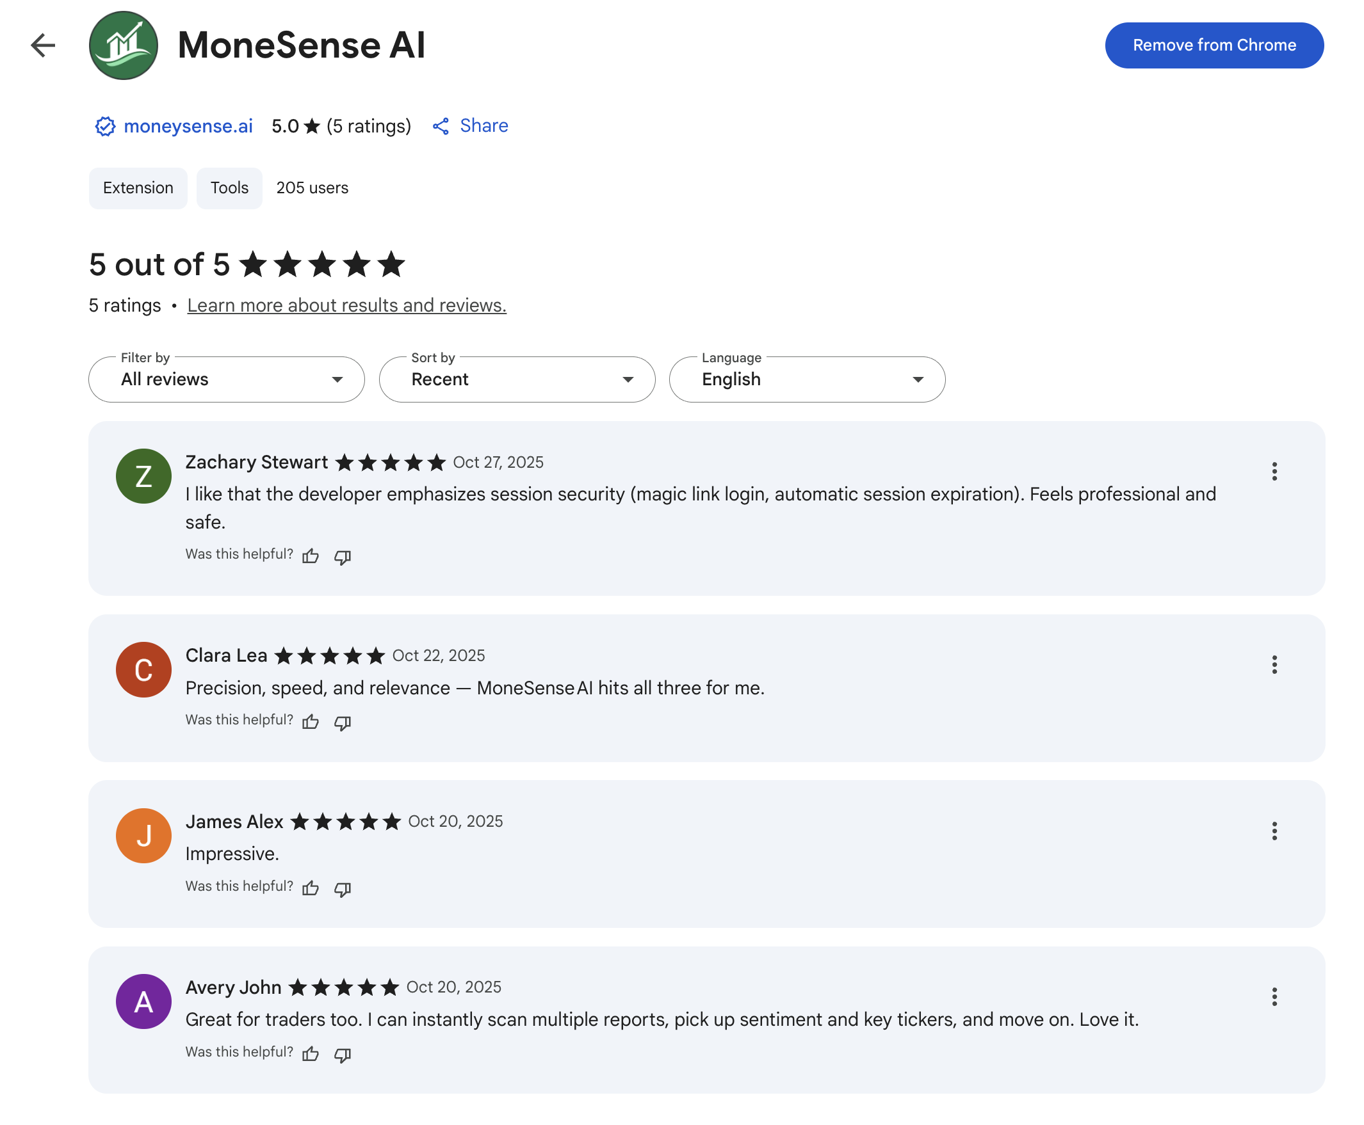1364x1125 pixels.
Task: Share the MoneSense AI extension
Action: coord(483,125)
